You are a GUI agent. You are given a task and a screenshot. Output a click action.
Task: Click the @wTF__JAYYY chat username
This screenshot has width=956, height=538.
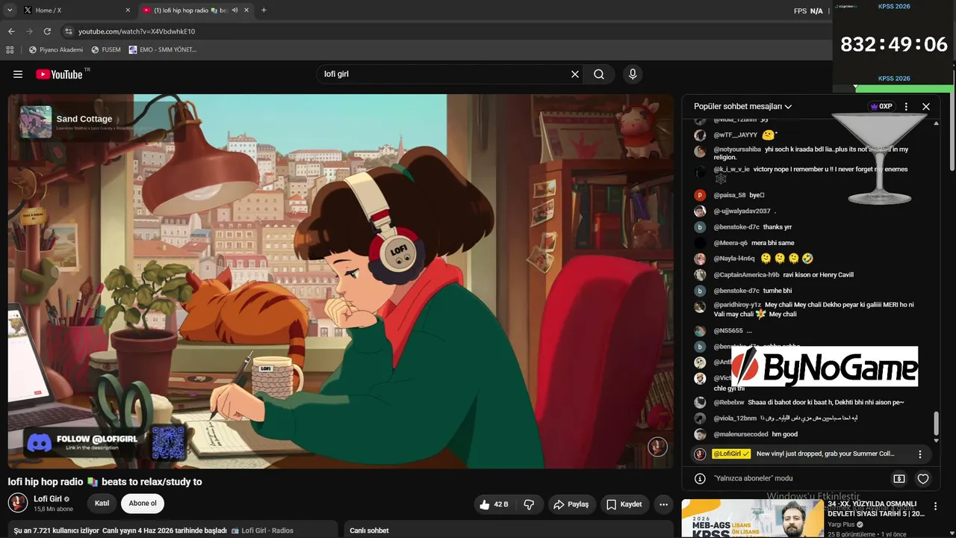click(x=735, y=135)
